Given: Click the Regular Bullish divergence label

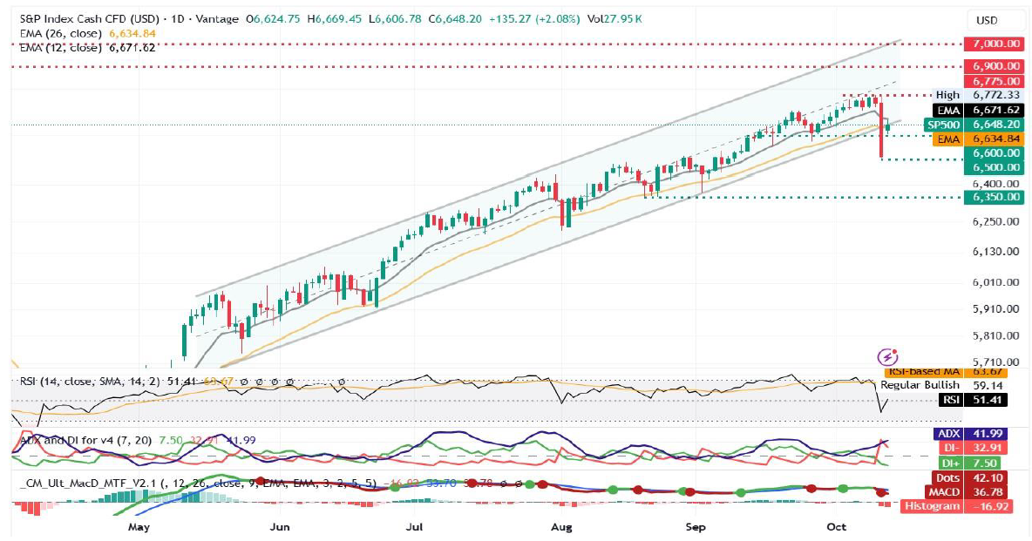Looking at the screenshot, I should pos(920,385).
